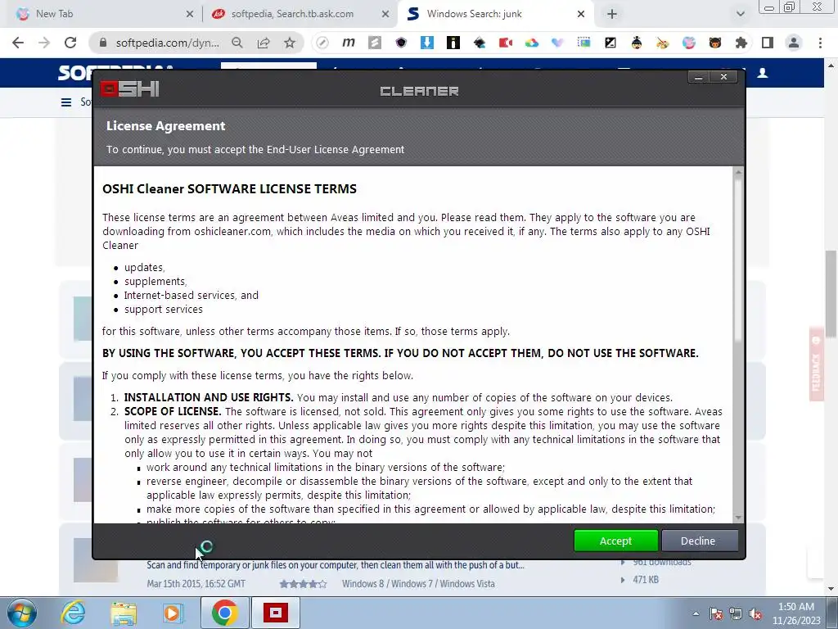Click the purple heart extension icon
This screenshot has height=629, width=838.
558,43
